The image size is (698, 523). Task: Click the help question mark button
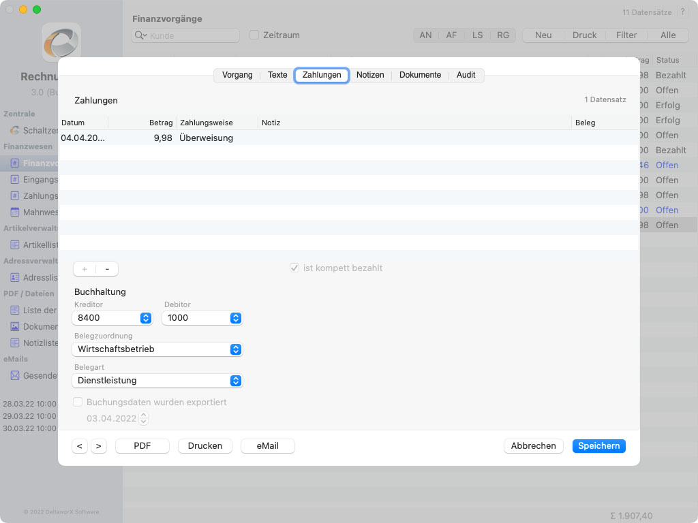pos(682,12)
